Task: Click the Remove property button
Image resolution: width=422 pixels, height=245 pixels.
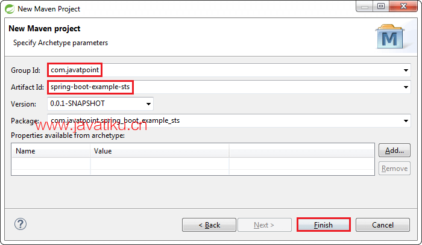Action: coord(394,168)
